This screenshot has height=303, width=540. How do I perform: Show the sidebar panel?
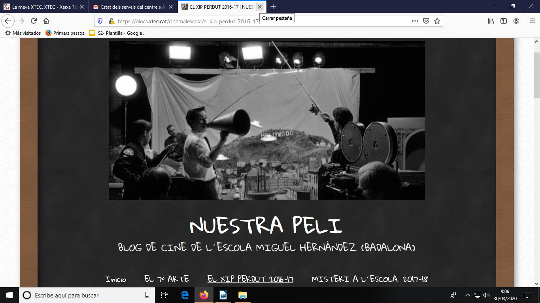504,21
